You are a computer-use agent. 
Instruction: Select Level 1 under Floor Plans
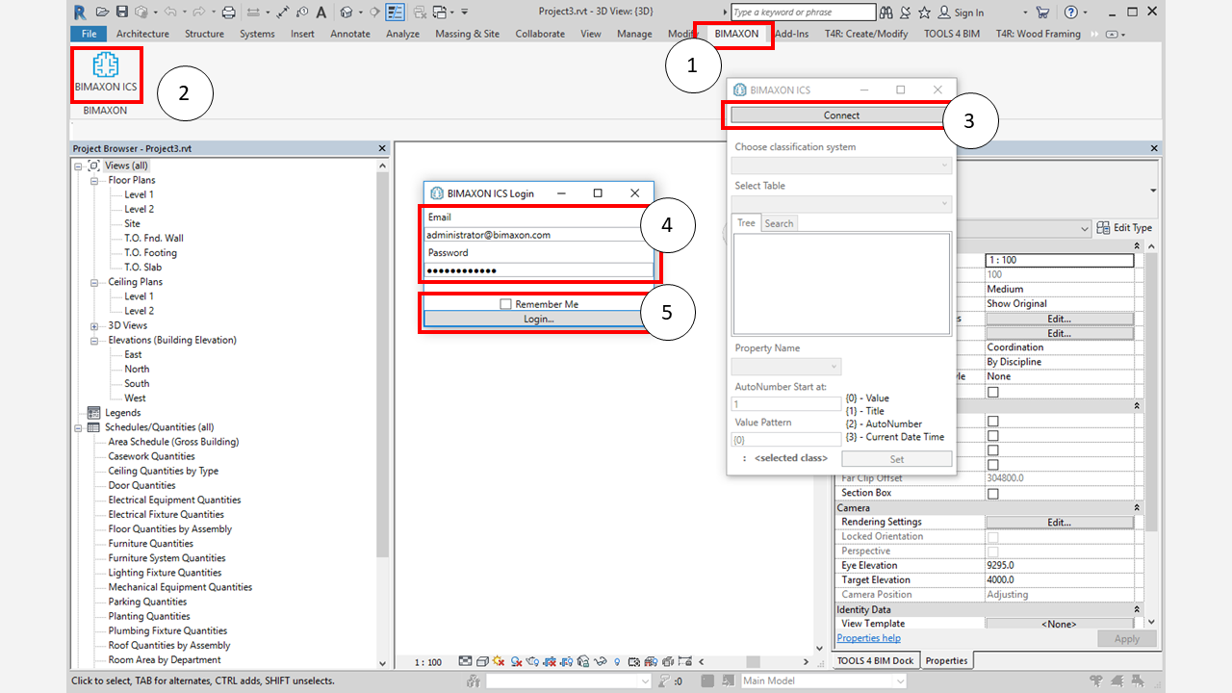139,194
